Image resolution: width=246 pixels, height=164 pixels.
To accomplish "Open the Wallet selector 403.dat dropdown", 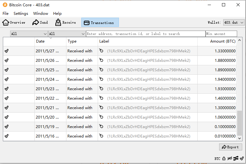I will tap(234, 22).
